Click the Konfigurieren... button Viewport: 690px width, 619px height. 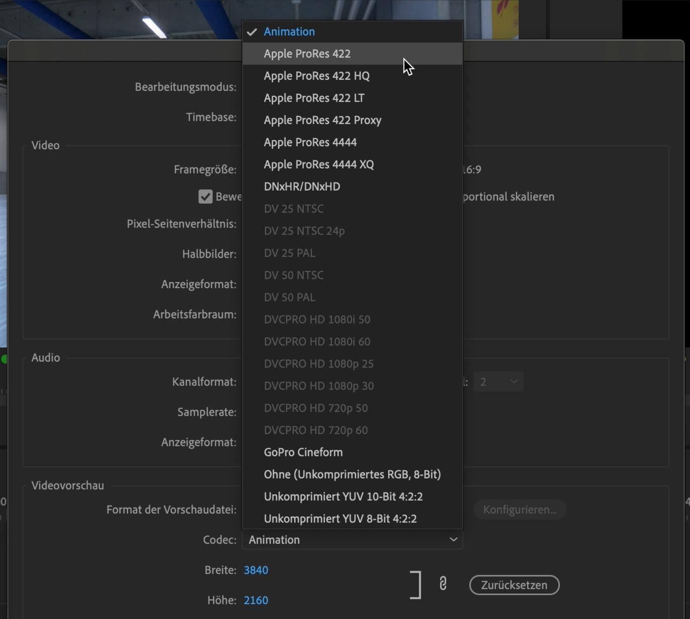[x=519, y=510]
